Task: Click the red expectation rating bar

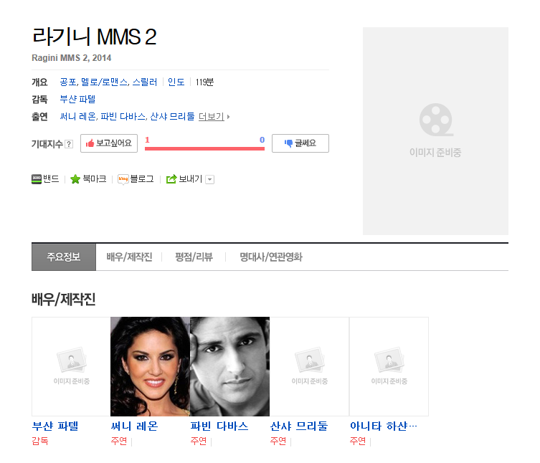Action: click(x=204, y=148)
